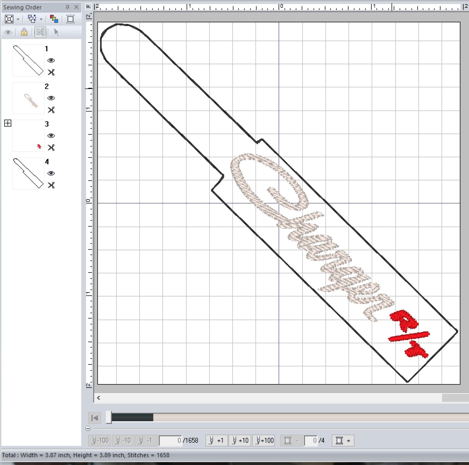469x465 pixels.
Task: Click the inch units ruler corner button
Action: [x=88, y=7]
